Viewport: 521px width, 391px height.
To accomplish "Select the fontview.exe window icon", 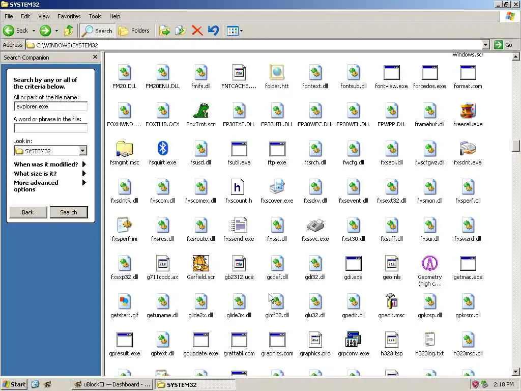I will pyautogui.click(x=391, y=72).
